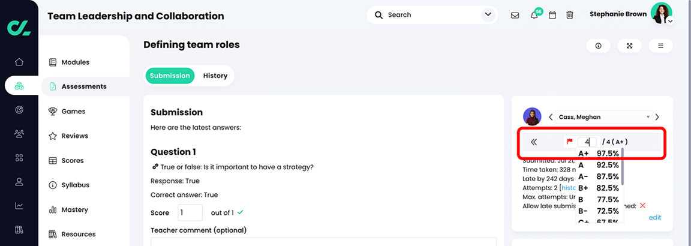This screenshot has width=691, height=246.
Task: Click the Question 1 score field
Action: pyautogui.click(x=190, y=212)
